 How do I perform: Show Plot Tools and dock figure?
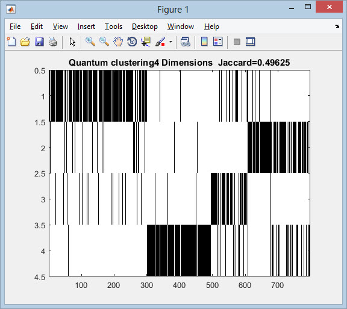pyautogui.click(x=250, y=42)
